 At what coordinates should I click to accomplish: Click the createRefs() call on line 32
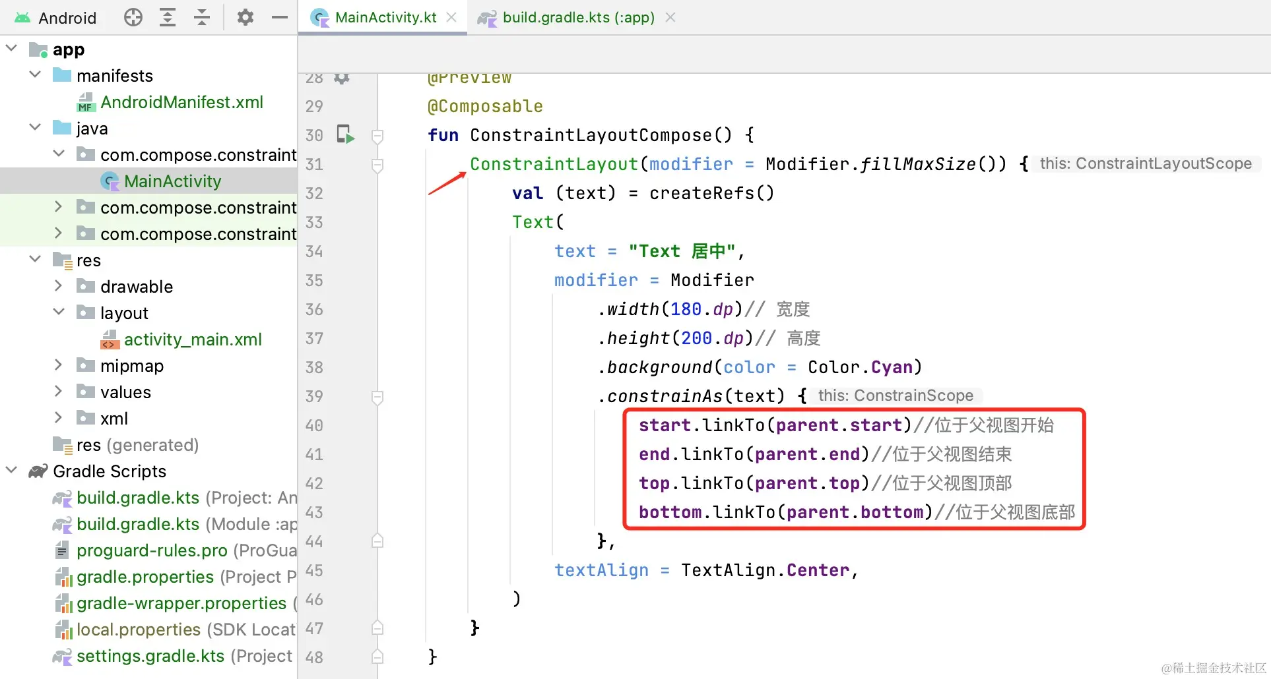pos(711,193)
